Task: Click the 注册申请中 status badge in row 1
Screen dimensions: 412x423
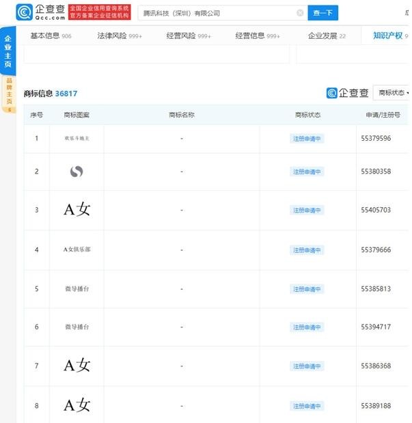Action: [307, 138]
